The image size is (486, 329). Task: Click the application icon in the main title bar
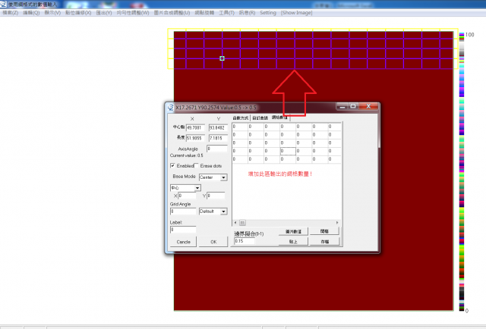[x=4, y=4]
